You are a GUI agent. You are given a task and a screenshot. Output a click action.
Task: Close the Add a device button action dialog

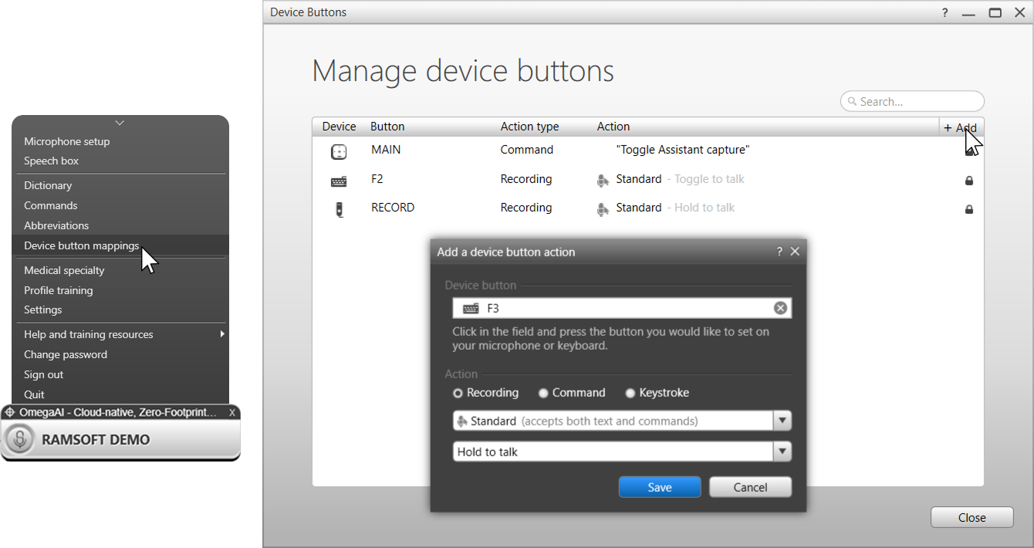[795, 252]
